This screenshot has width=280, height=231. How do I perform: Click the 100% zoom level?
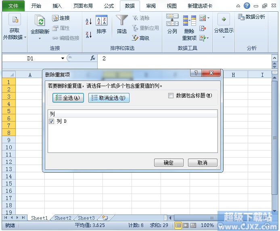[207, 225]
